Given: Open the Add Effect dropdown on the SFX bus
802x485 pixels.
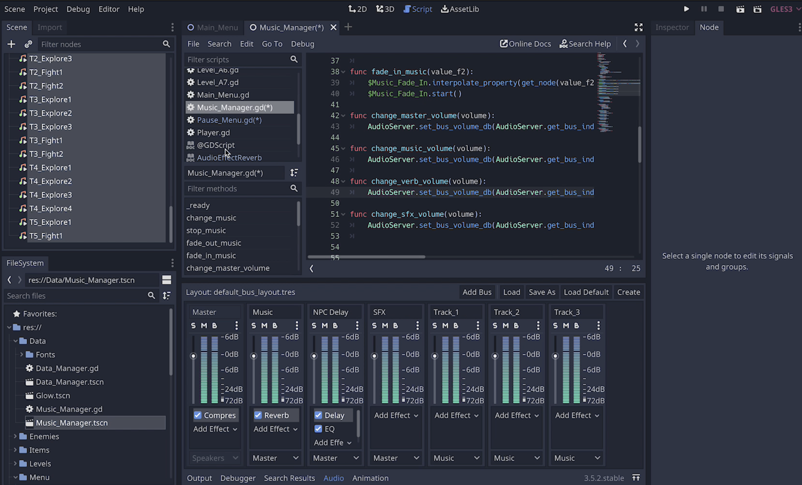Looking at the screenshot, I should 396,415.
